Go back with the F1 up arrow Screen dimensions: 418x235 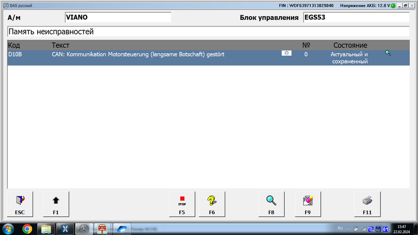(x=56, y=204)
